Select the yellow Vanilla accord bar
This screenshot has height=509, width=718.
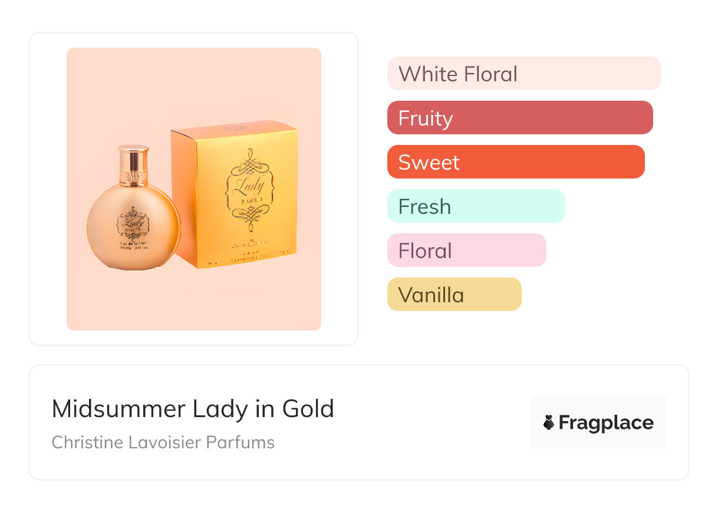(454, 295)
